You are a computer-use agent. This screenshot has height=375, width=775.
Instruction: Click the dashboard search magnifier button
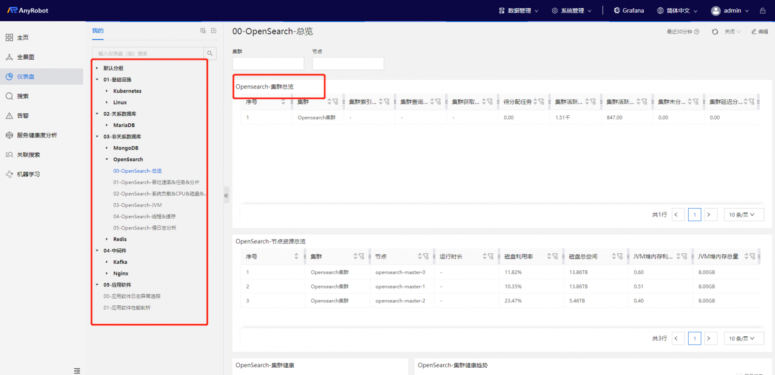pyautogui.click(x=210, y=53)
